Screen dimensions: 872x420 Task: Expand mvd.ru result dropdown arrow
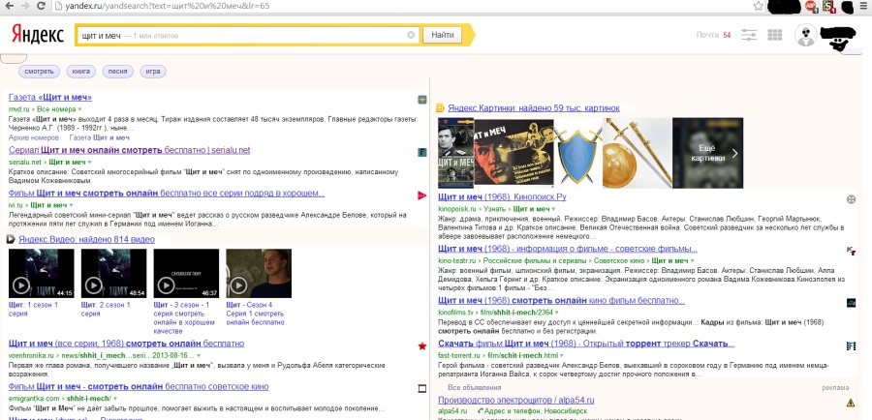79,110
